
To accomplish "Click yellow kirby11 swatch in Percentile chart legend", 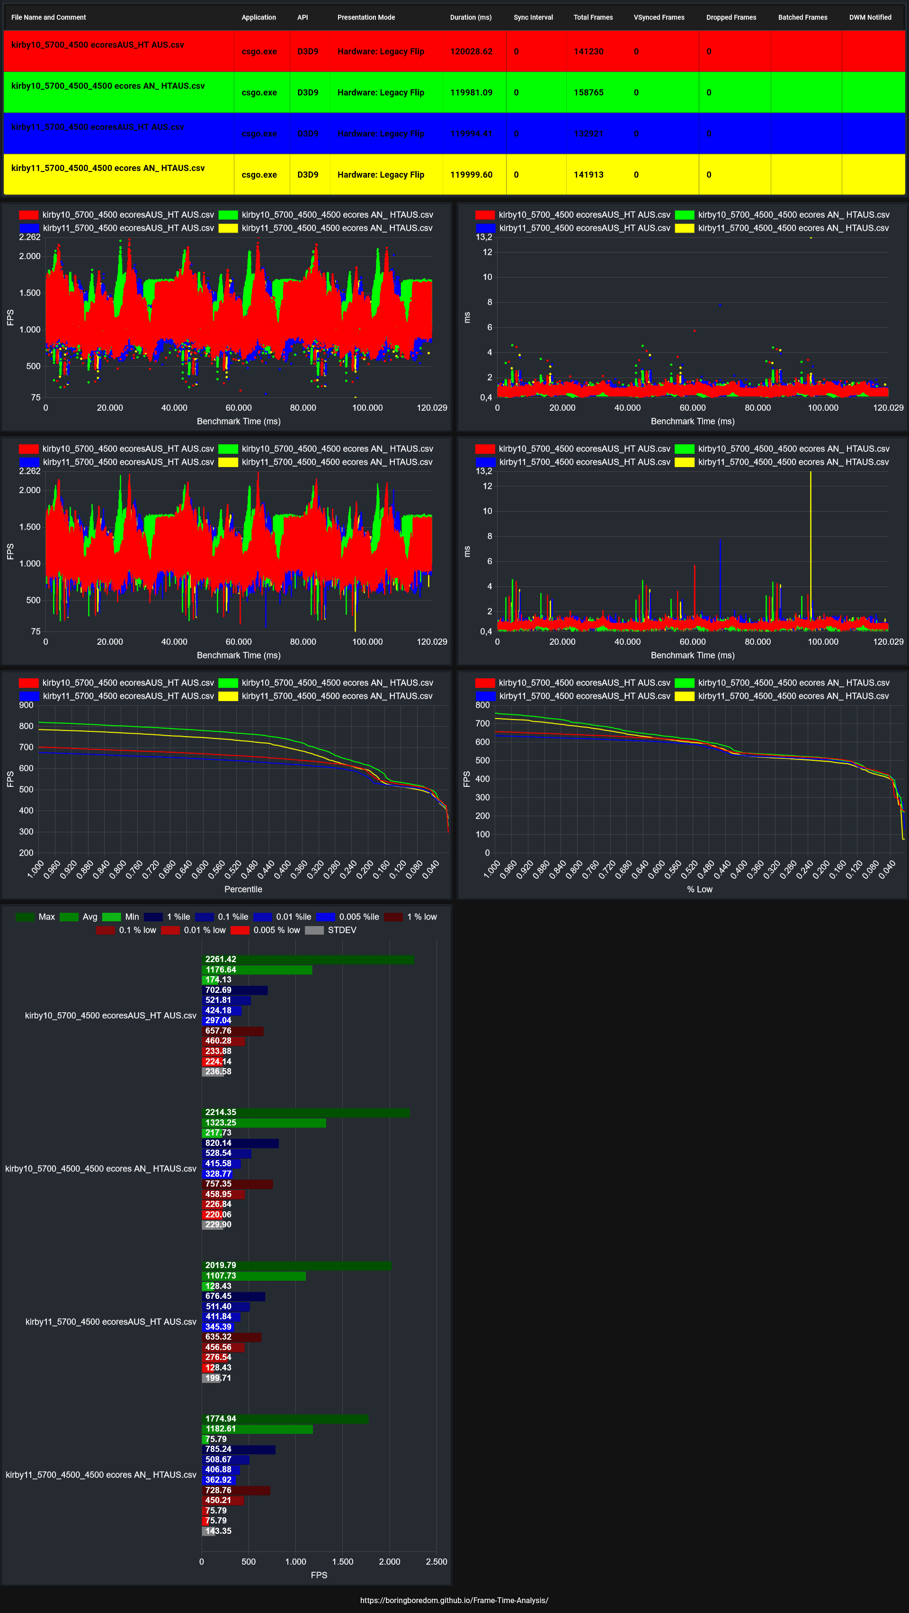I will click(x=228, y=696).
